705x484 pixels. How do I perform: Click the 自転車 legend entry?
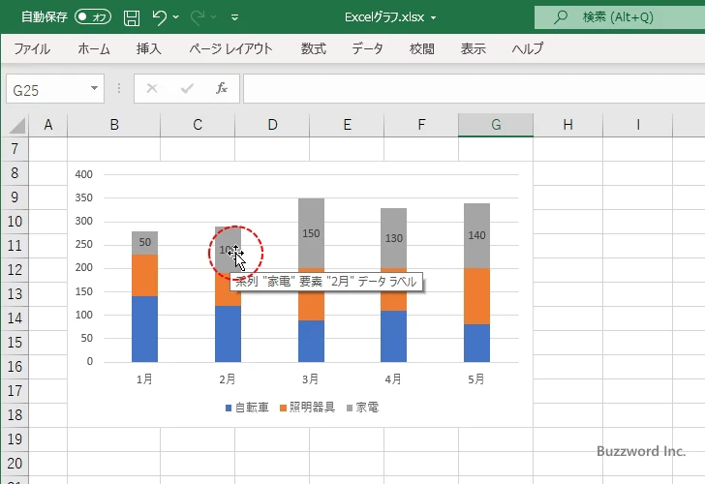[x=247, y=408]
